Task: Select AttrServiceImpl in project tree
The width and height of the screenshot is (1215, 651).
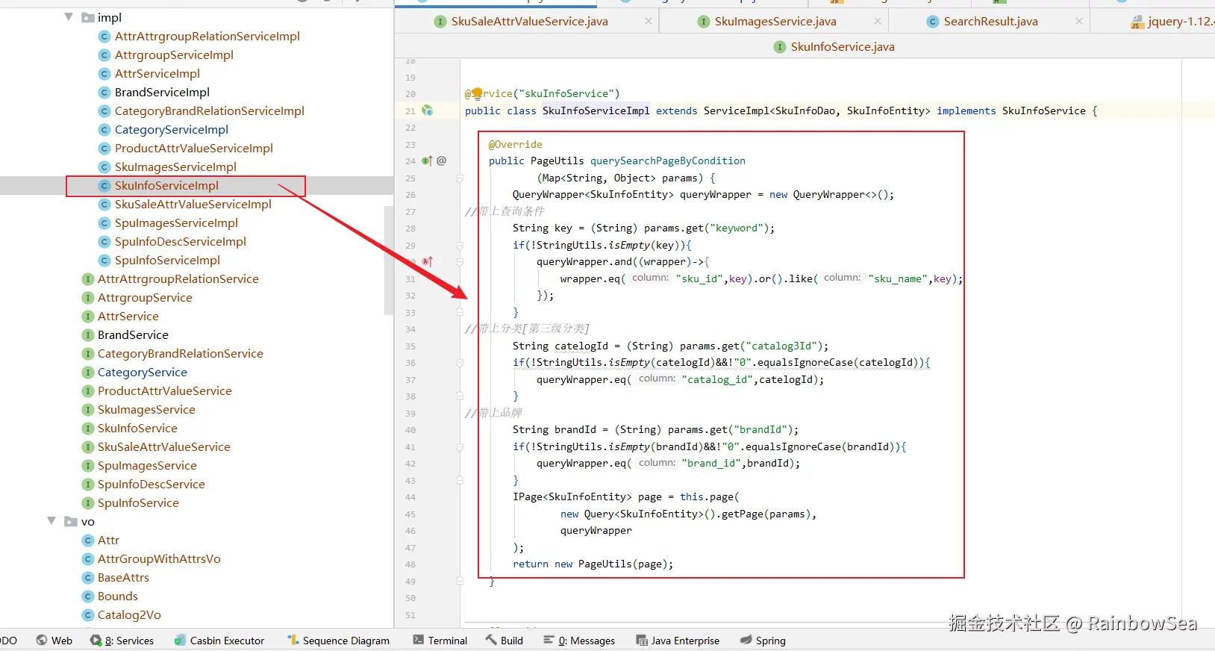Action: pos(157,73)
